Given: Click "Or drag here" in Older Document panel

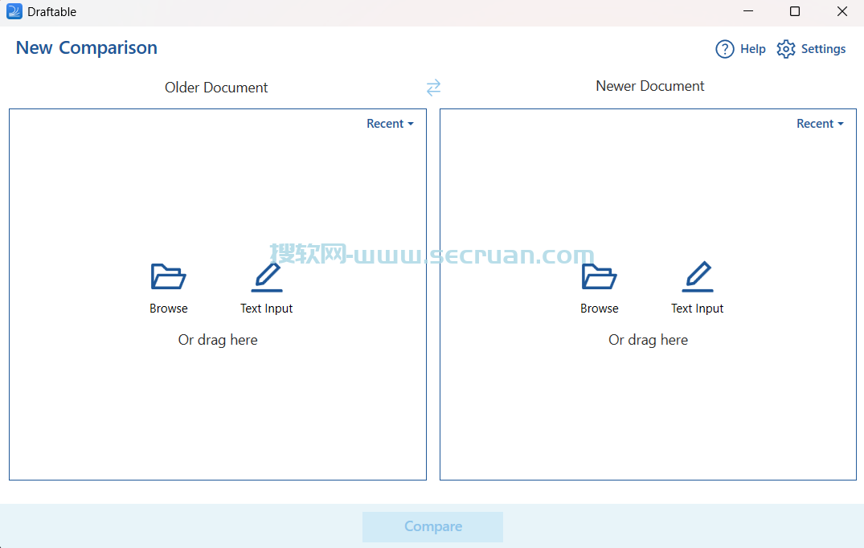Looking at the screenshot, I should (x=218, y=340).
